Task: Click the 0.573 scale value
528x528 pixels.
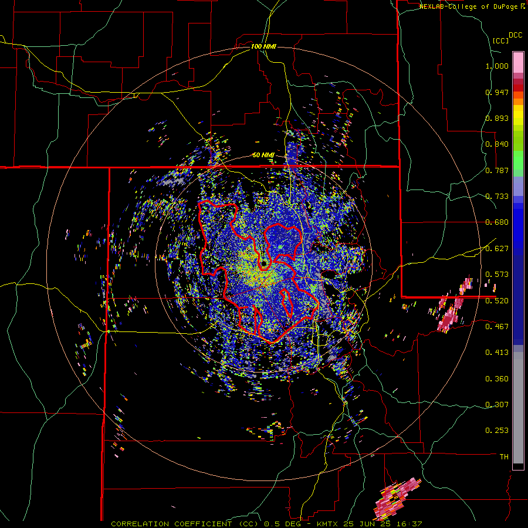Action: point(497,275)
